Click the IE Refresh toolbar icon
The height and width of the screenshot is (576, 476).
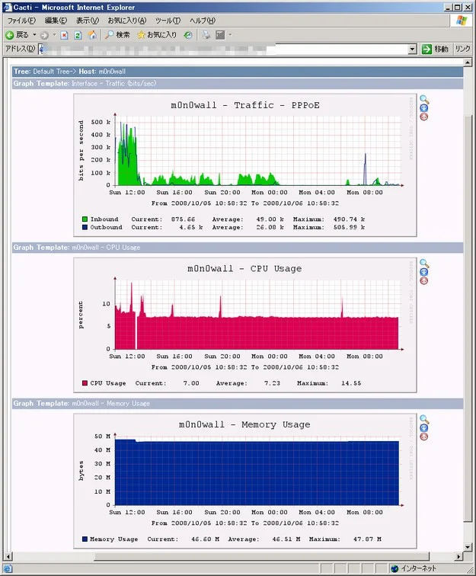78,35
